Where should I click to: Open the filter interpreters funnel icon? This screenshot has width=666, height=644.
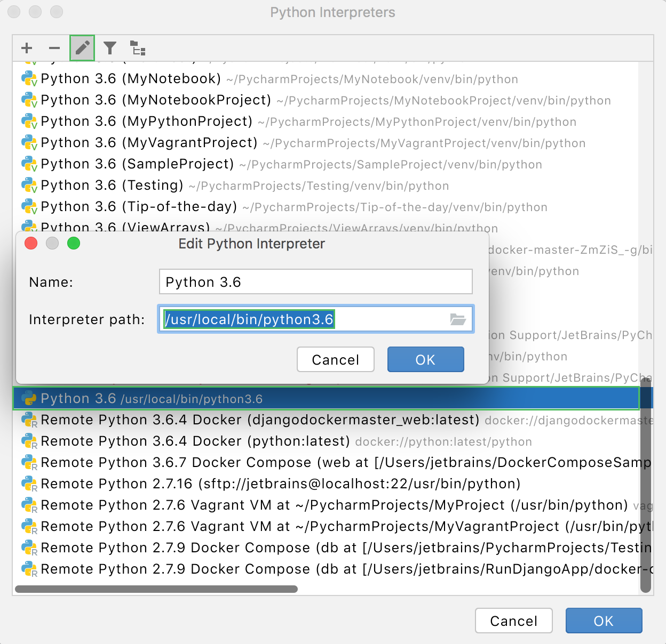(x=109, y=48)
